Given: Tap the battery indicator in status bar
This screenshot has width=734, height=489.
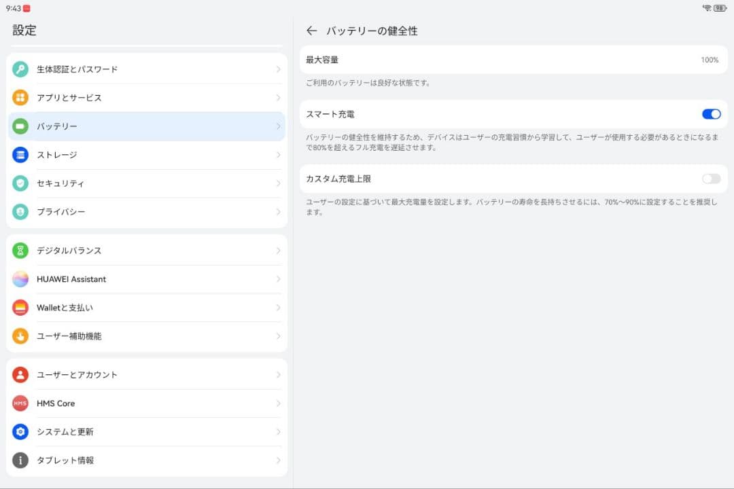Looking at the screenshot, I should tap(720, 8).
